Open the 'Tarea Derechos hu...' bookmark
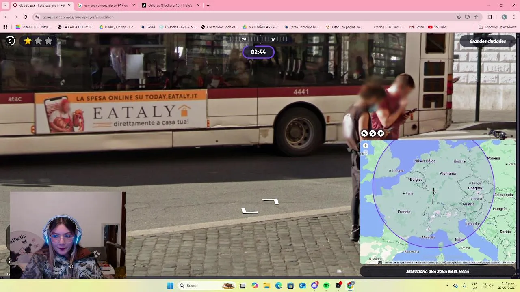 coord(302,27)
